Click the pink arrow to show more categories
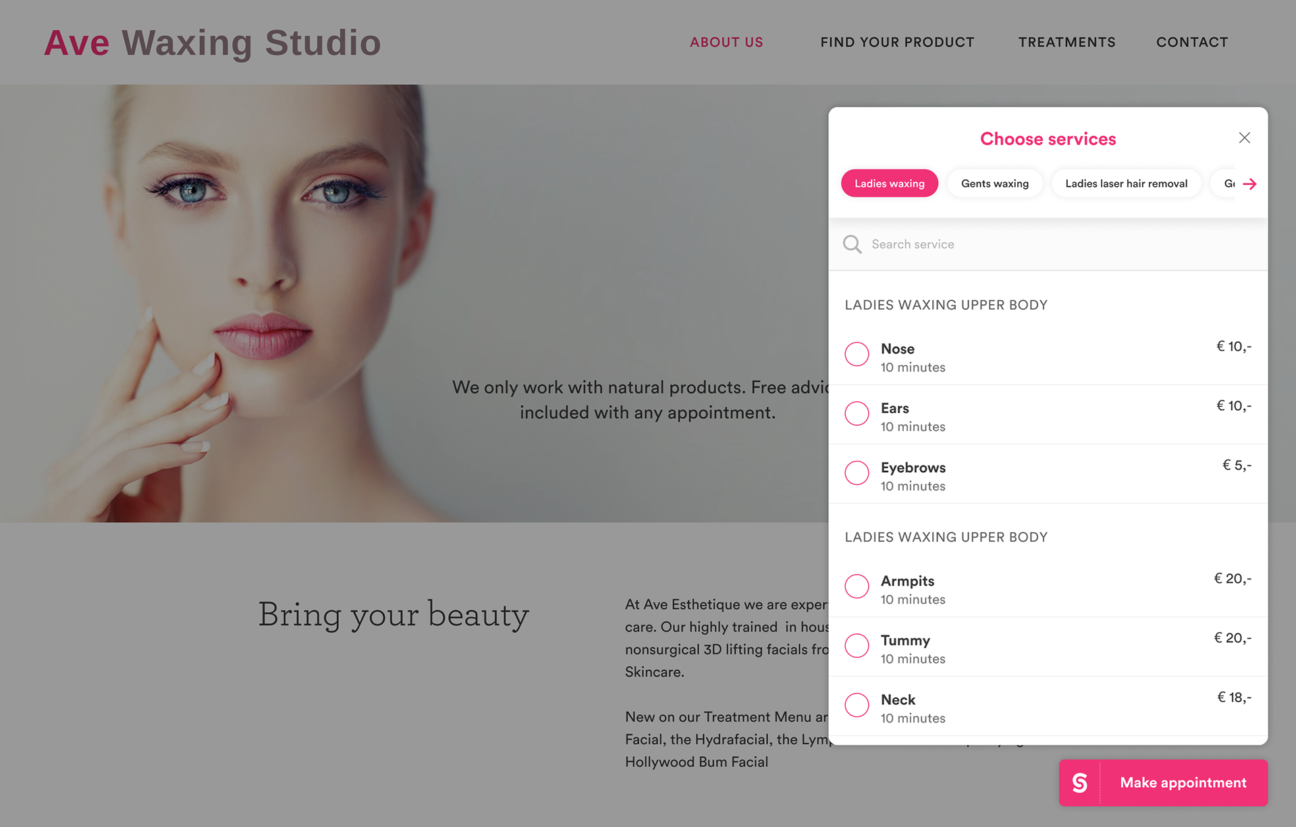 coord(1249,183)
